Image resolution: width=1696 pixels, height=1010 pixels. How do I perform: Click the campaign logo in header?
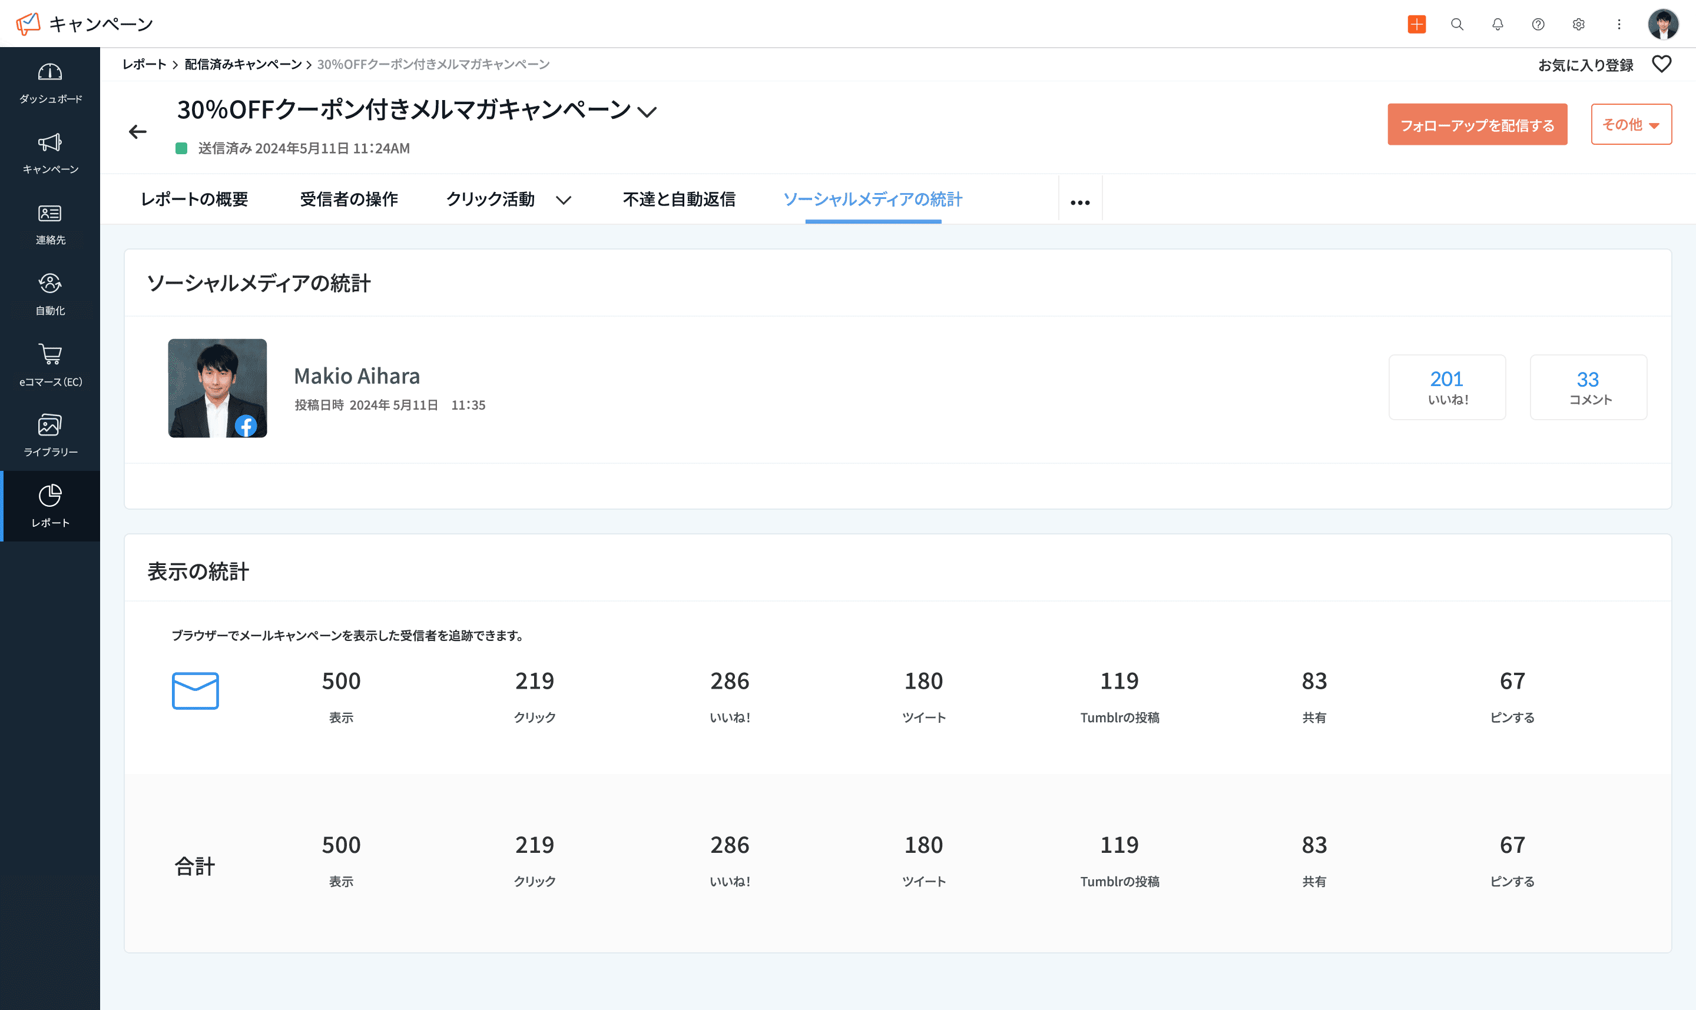point(28,25)
